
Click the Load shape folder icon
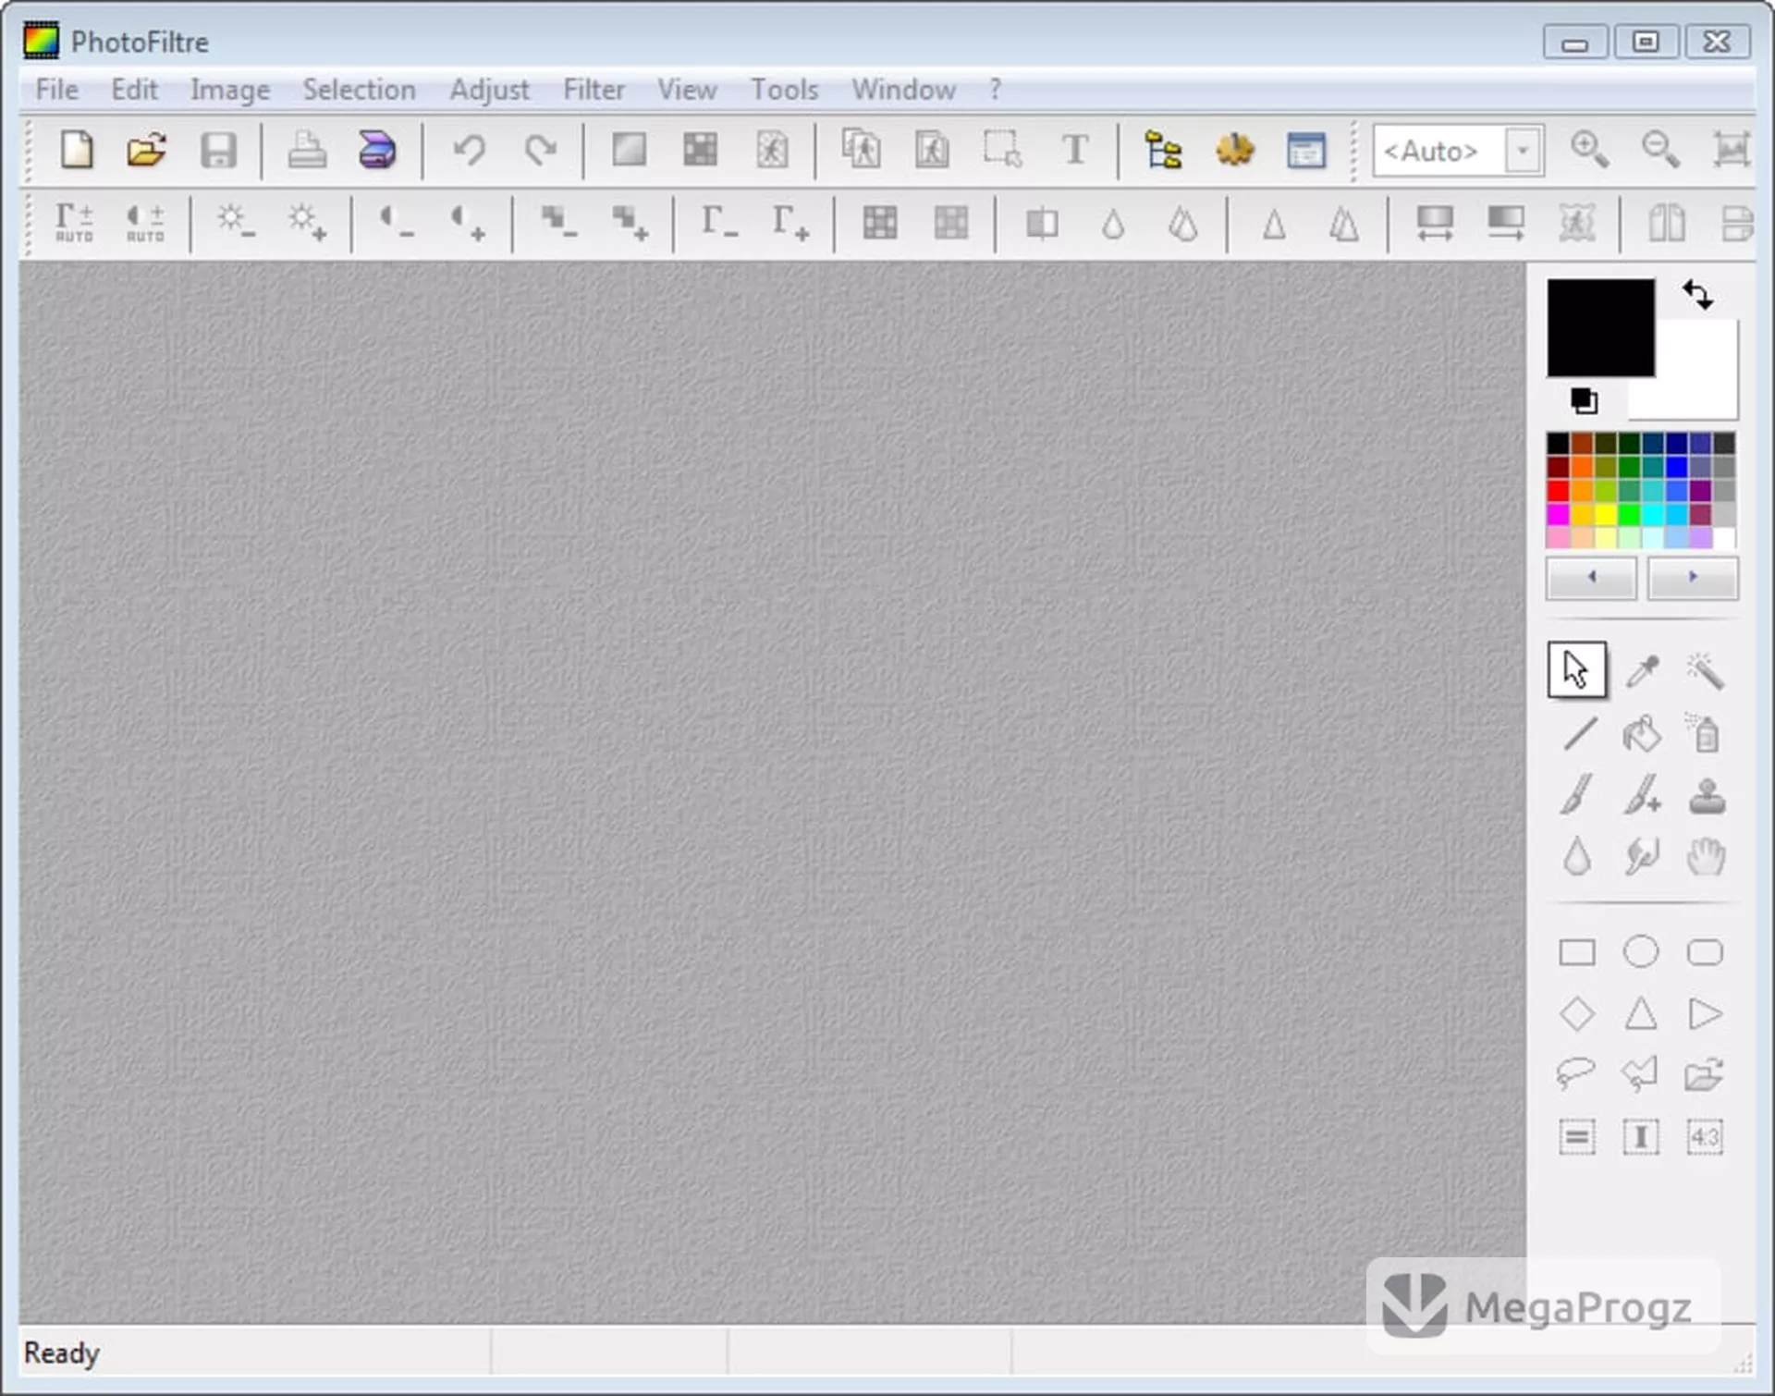1704,1073
